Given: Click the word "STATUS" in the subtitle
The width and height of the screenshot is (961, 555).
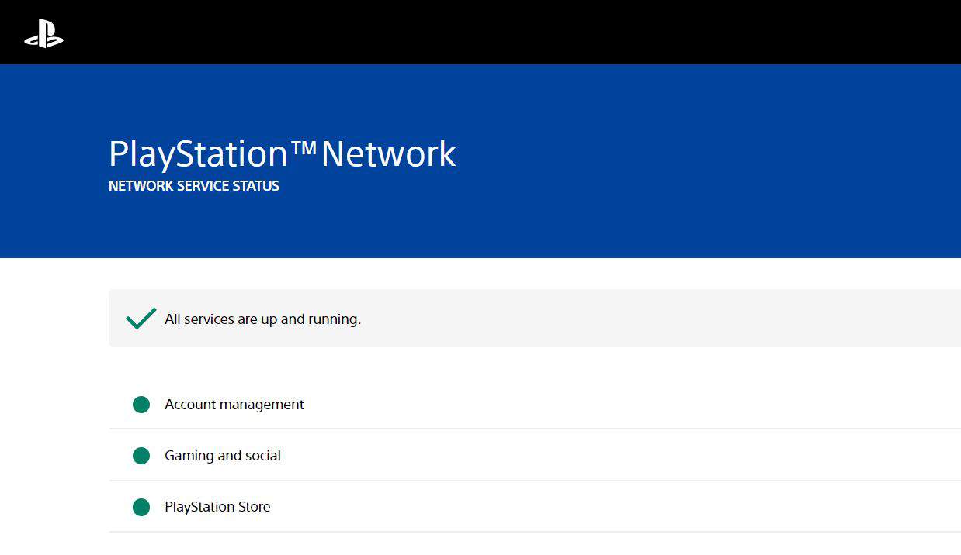Looking at the screenshot, I should tap(256, 186).
